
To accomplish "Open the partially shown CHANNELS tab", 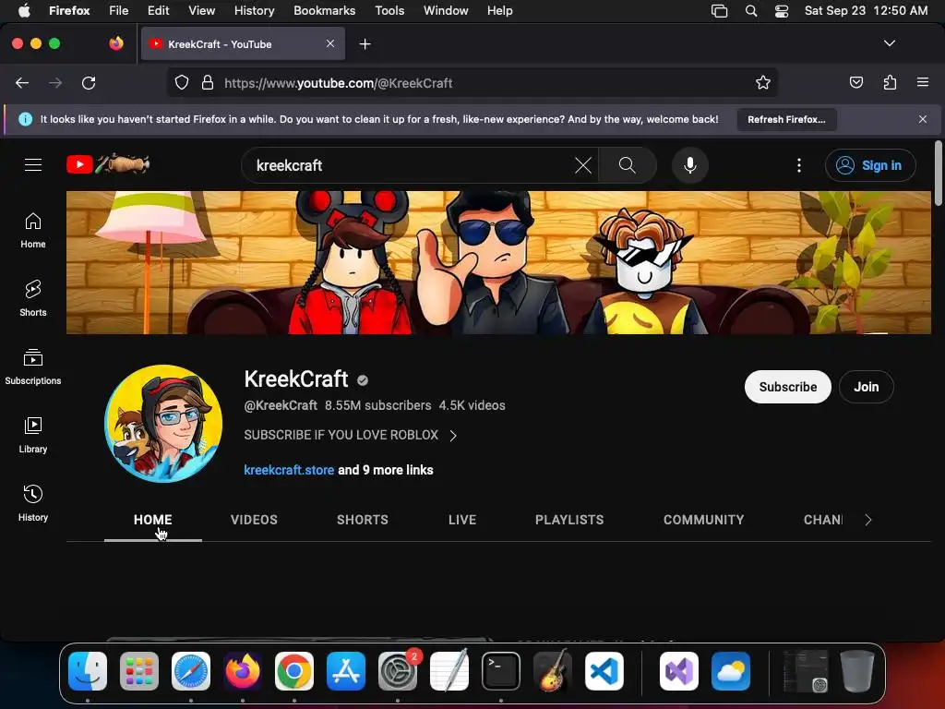I will 822,520.
